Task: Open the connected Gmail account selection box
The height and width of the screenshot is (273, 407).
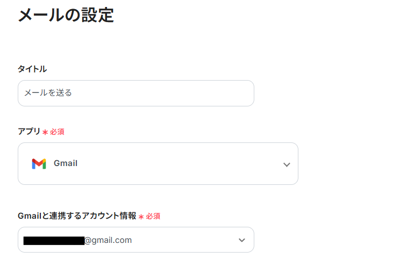Action: point(135,240)
